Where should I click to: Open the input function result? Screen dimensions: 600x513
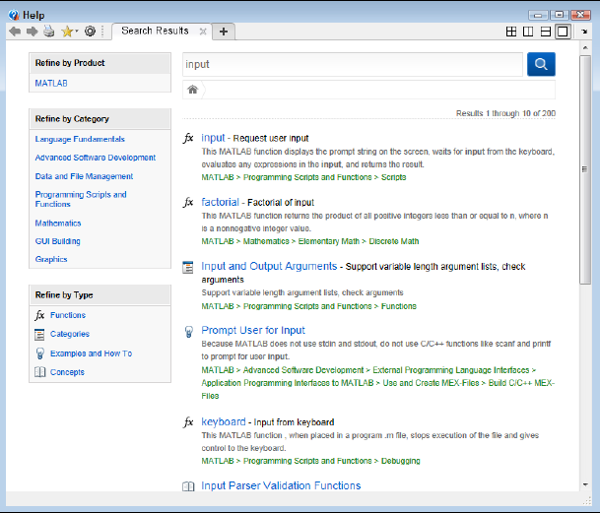pyautogui.click(x=213, y=137)
